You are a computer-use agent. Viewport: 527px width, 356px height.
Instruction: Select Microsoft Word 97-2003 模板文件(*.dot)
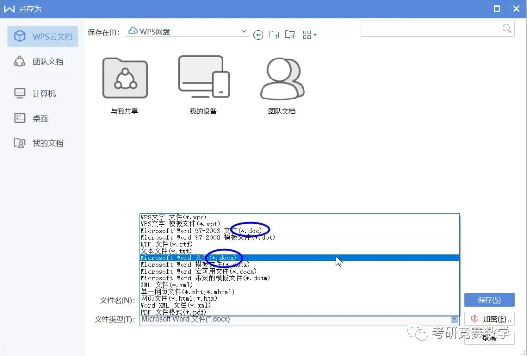pos(299,237)
